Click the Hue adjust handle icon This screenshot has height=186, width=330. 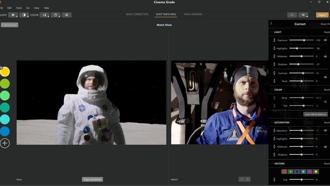click(x=274, y=180)
